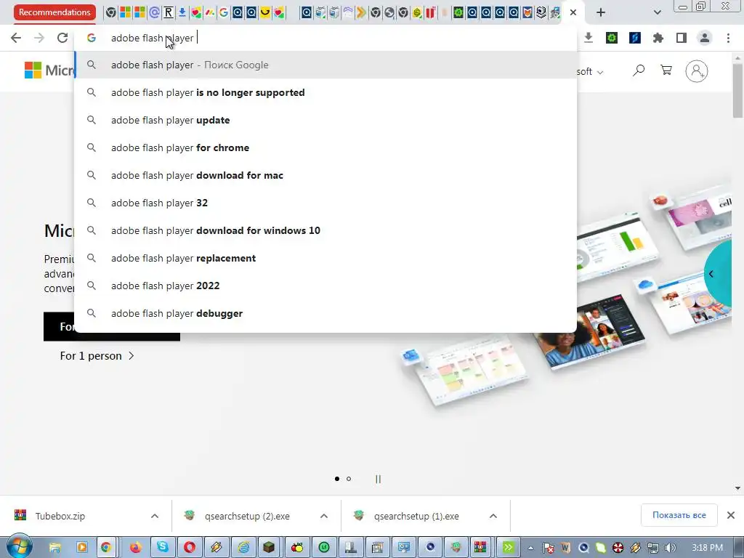Close the active browser tab
The image size is (744, 558).
click(x=573, y=12)
